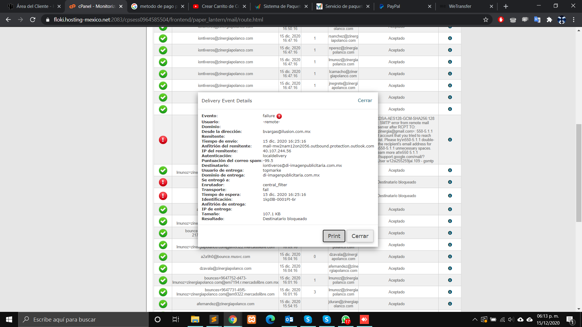
Task: Open info icon on the SMTP error row
Action: 450,140
